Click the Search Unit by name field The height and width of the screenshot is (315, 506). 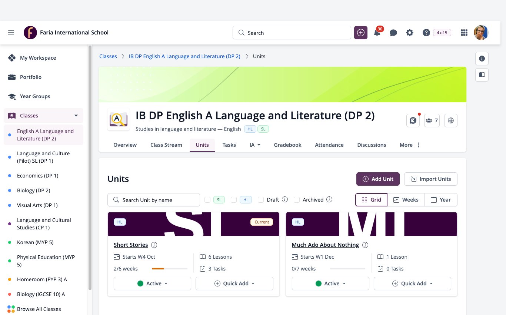[x=154, y=200]
